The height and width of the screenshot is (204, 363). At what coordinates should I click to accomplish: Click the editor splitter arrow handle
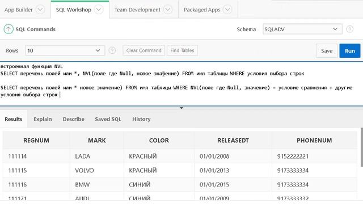click(181, 108)
